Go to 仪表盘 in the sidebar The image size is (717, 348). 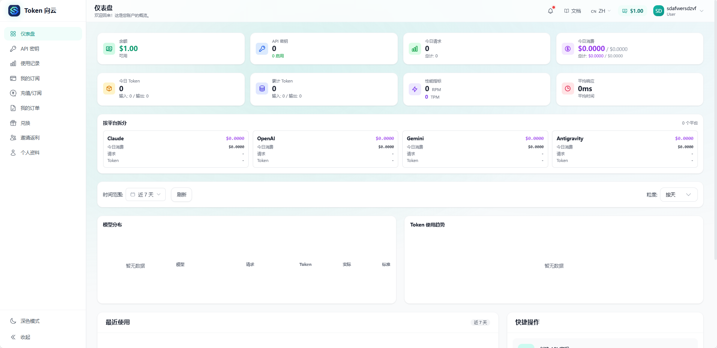pyautogui.click(x=43, y=34)
